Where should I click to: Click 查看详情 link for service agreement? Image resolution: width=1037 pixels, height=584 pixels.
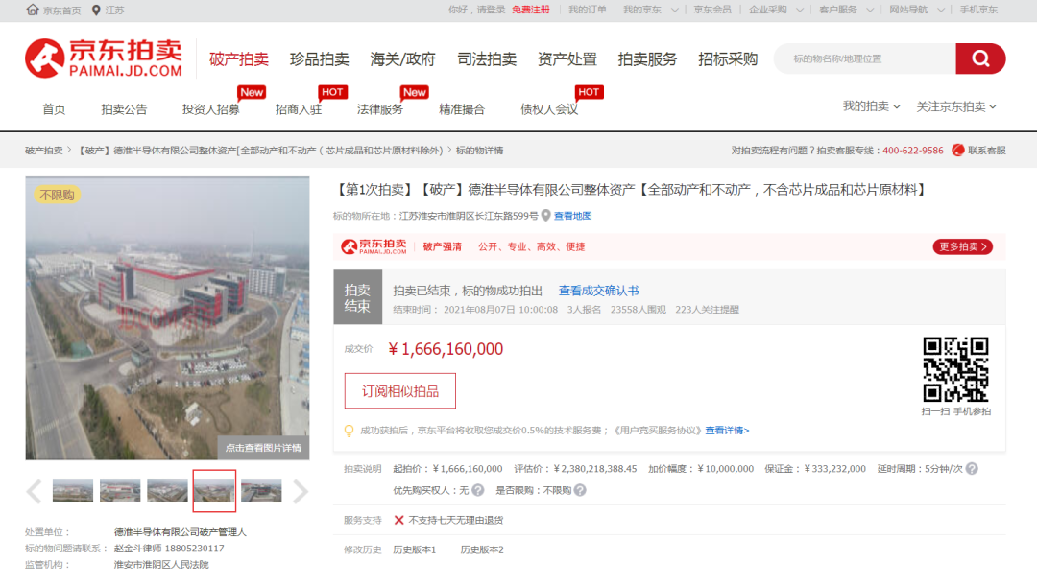727,431
